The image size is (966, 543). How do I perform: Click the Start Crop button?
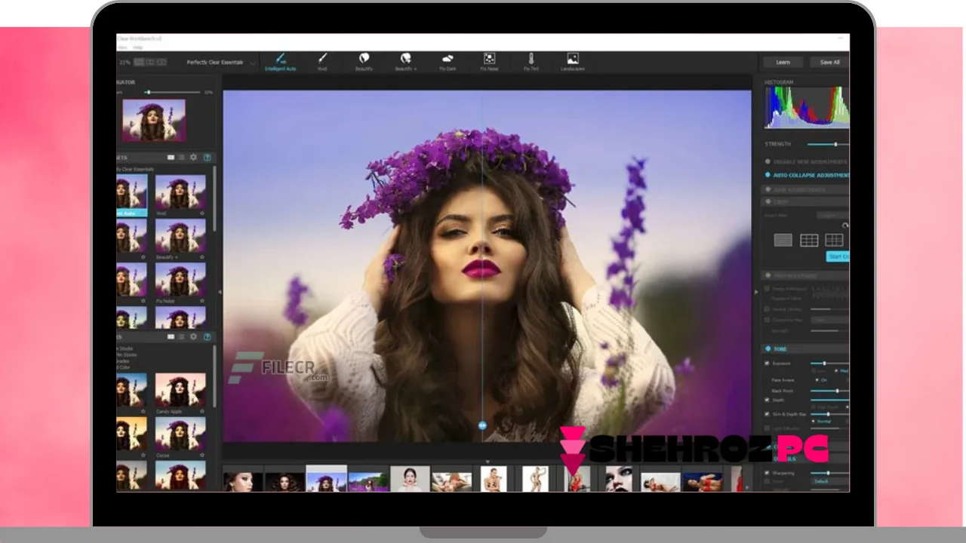(x=838, y=256)
